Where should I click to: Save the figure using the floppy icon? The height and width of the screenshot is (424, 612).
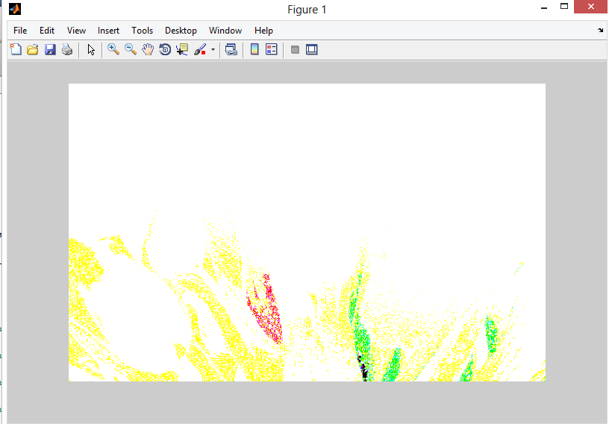[x=50, y=49]
